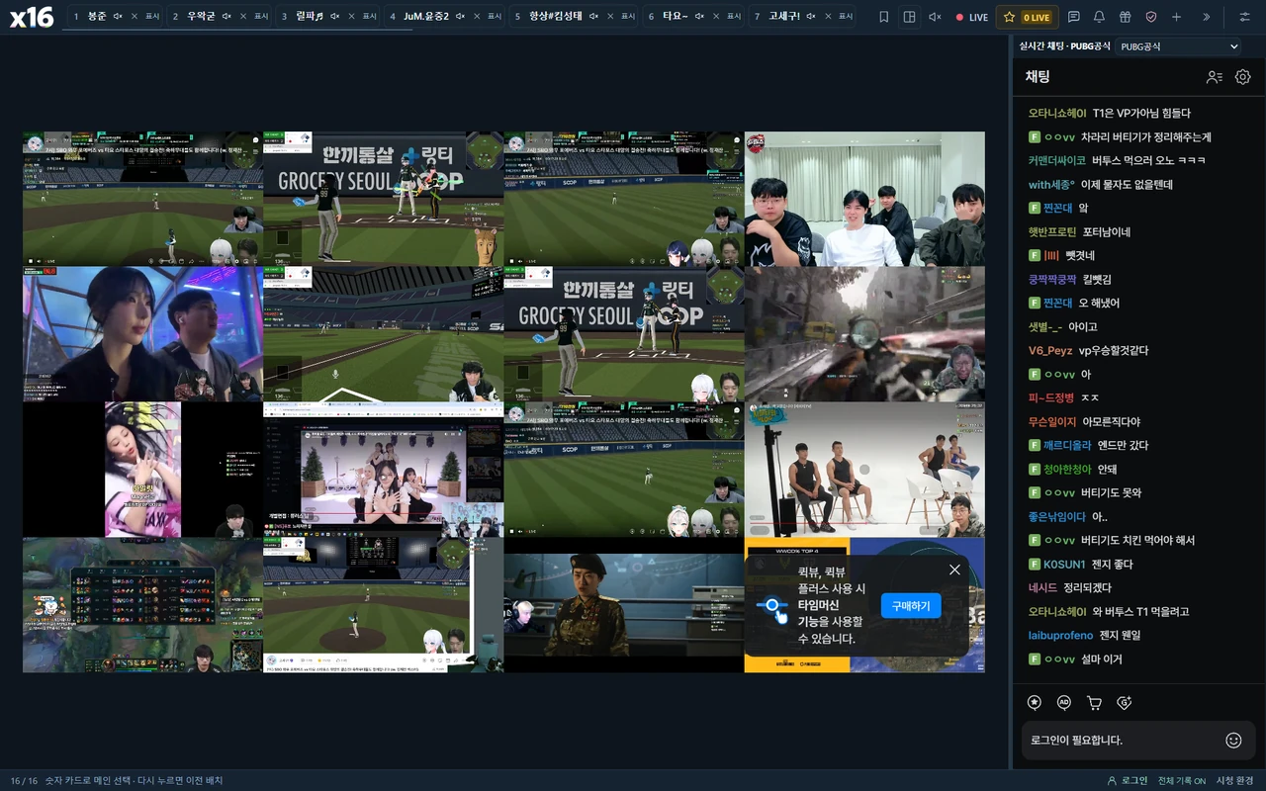The width and height of the screenshot is (1266, 791).
Task: Open the sliders settings icon top right
Action: (1244, 17)
